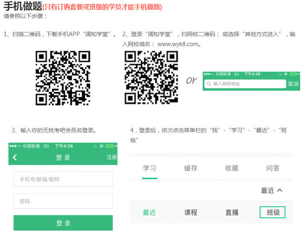Click the red 只有订购套餐或班级的学员 notice
The image size is (303, 244).
102,7
